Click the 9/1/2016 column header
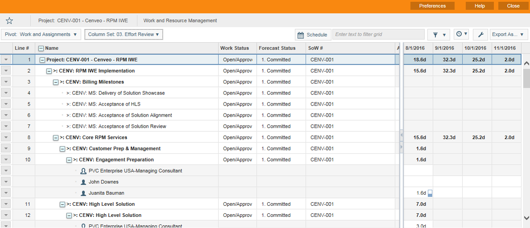 [448, 48]
